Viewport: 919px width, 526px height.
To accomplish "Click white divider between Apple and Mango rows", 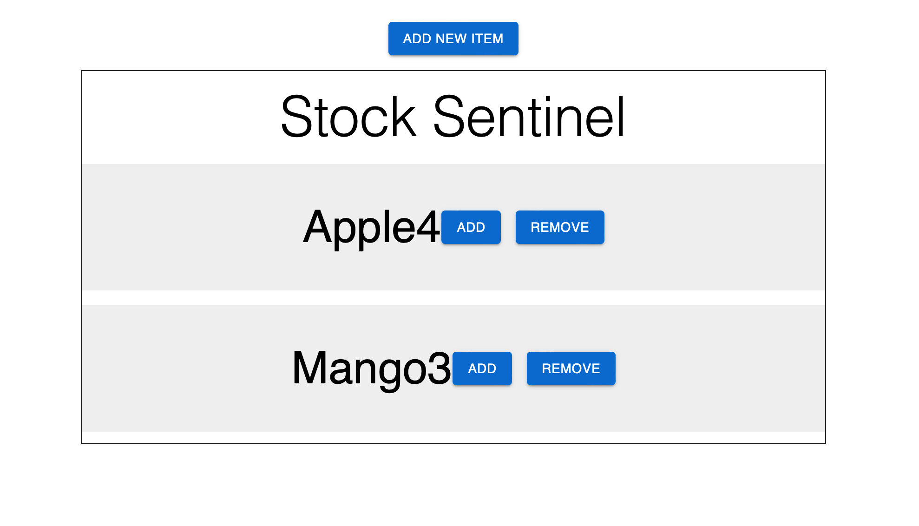I will tap(453, 298).
